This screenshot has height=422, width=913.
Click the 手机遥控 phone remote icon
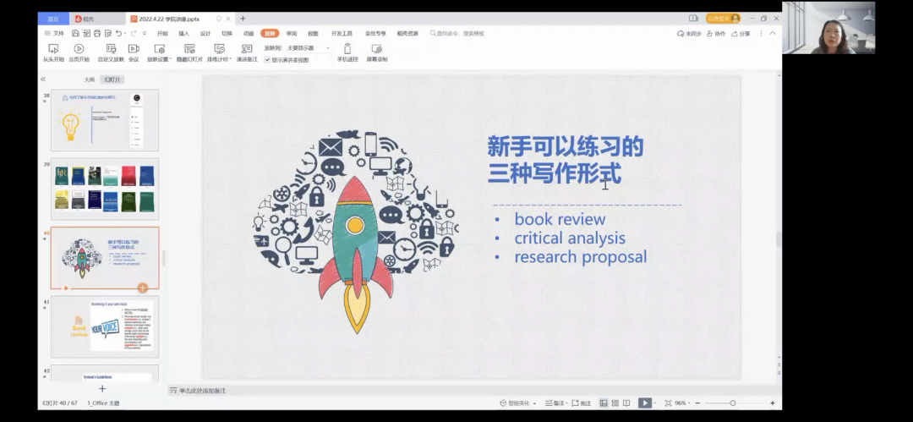347,49
